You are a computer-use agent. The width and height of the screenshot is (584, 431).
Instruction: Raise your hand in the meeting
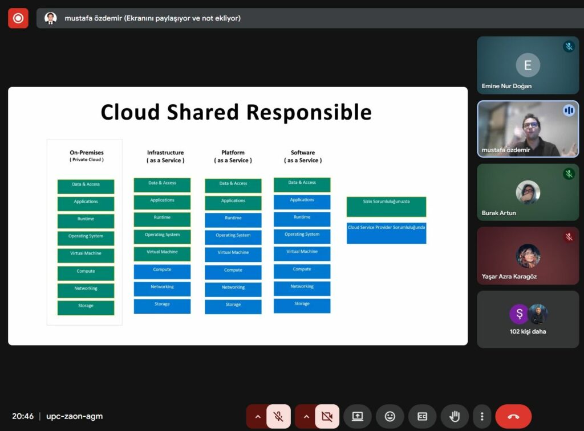coord(455,416)
